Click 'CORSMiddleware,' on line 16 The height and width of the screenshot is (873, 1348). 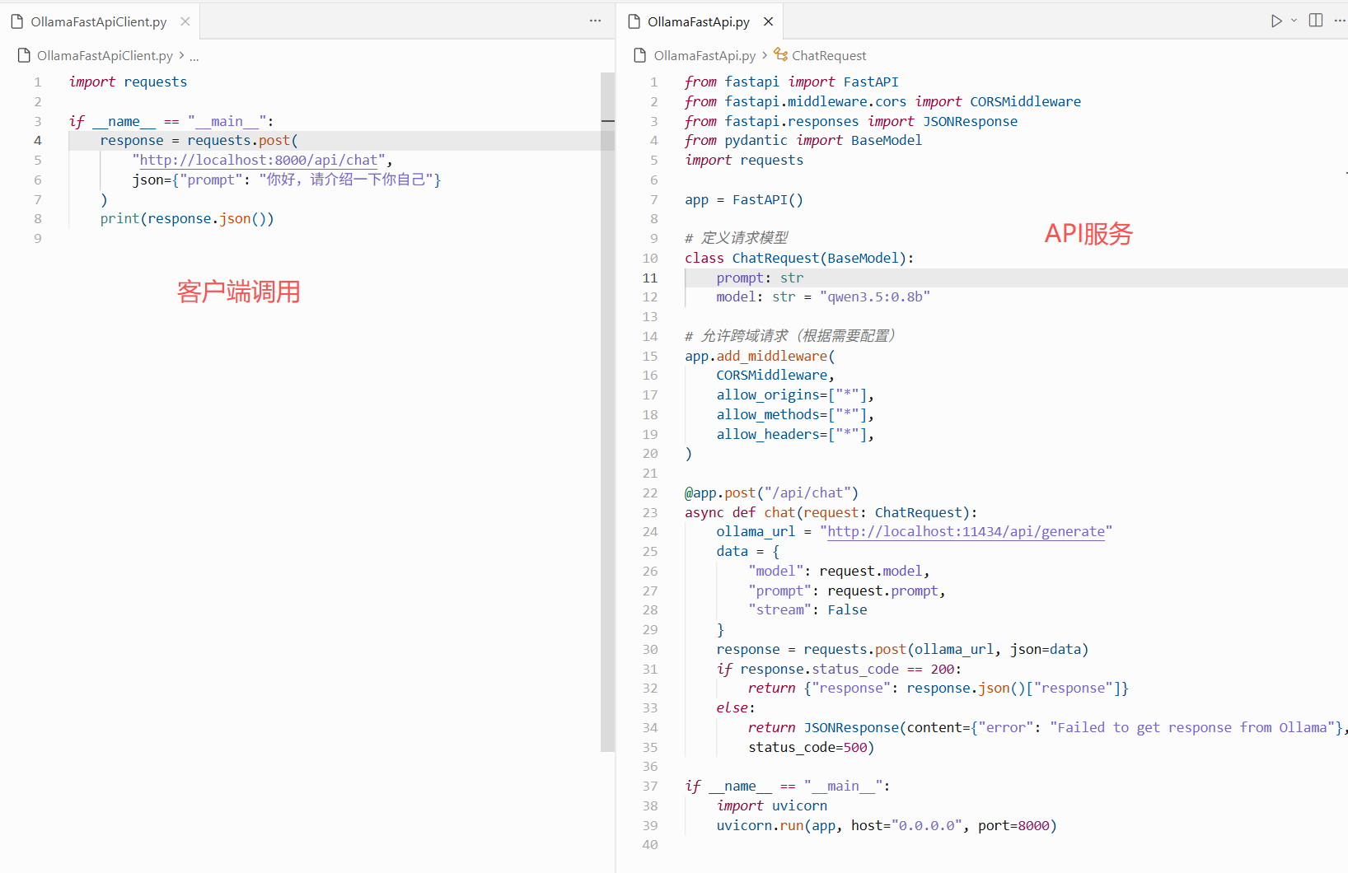click(775, 375)
